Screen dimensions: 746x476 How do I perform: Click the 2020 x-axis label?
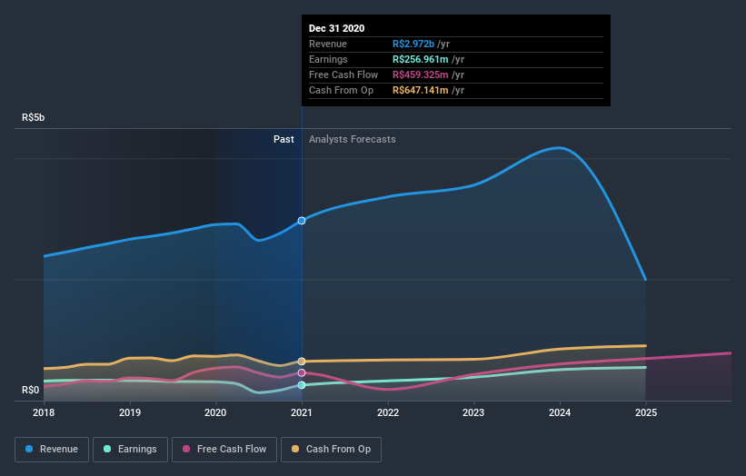pos(215,412)
